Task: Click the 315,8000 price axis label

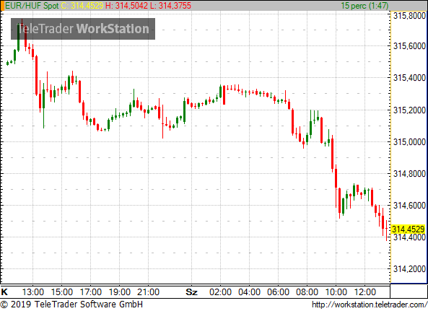Action: click(x=409, y=16)
